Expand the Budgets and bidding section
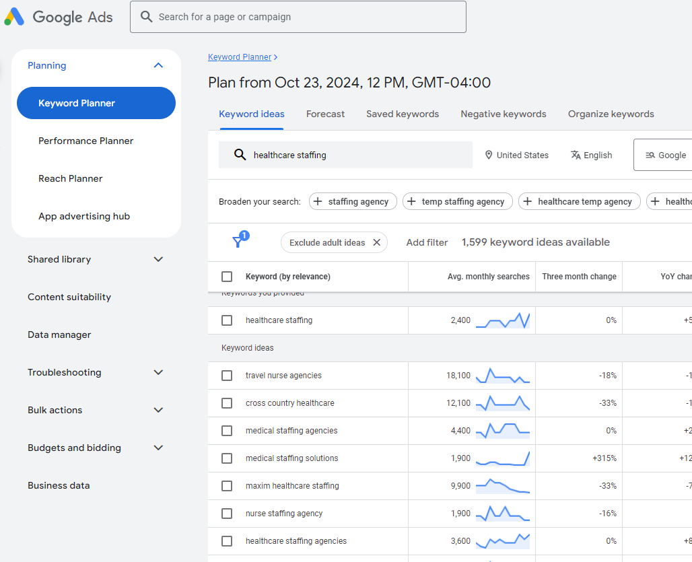The image size is (692, 562). click(x=158, y=448)
